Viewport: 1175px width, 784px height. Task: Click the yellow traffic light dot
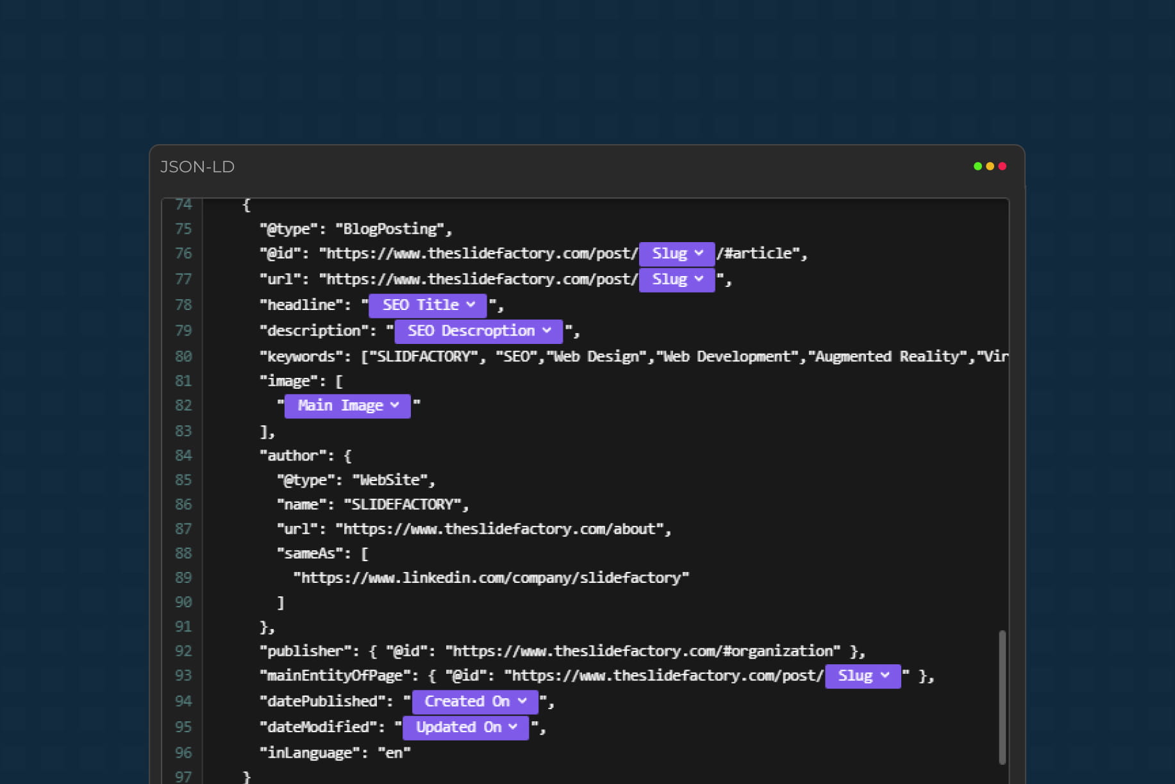tap(989, 166)
